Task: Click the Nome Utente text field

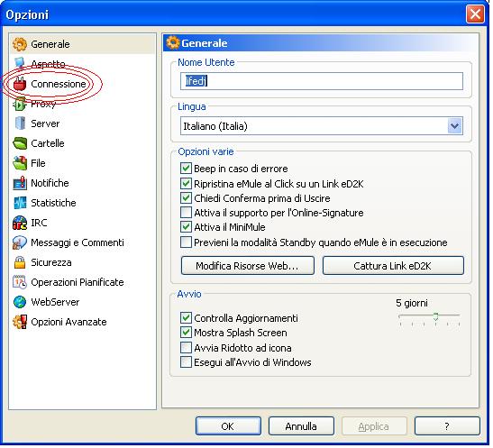Action: click(322, 81)
